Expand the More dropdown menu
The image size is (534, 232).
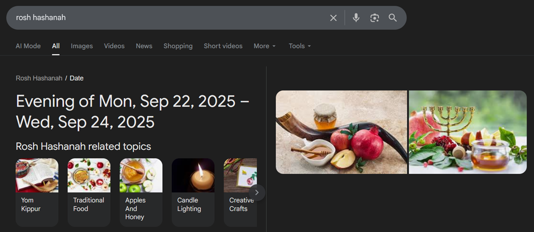tap(264, 46)
